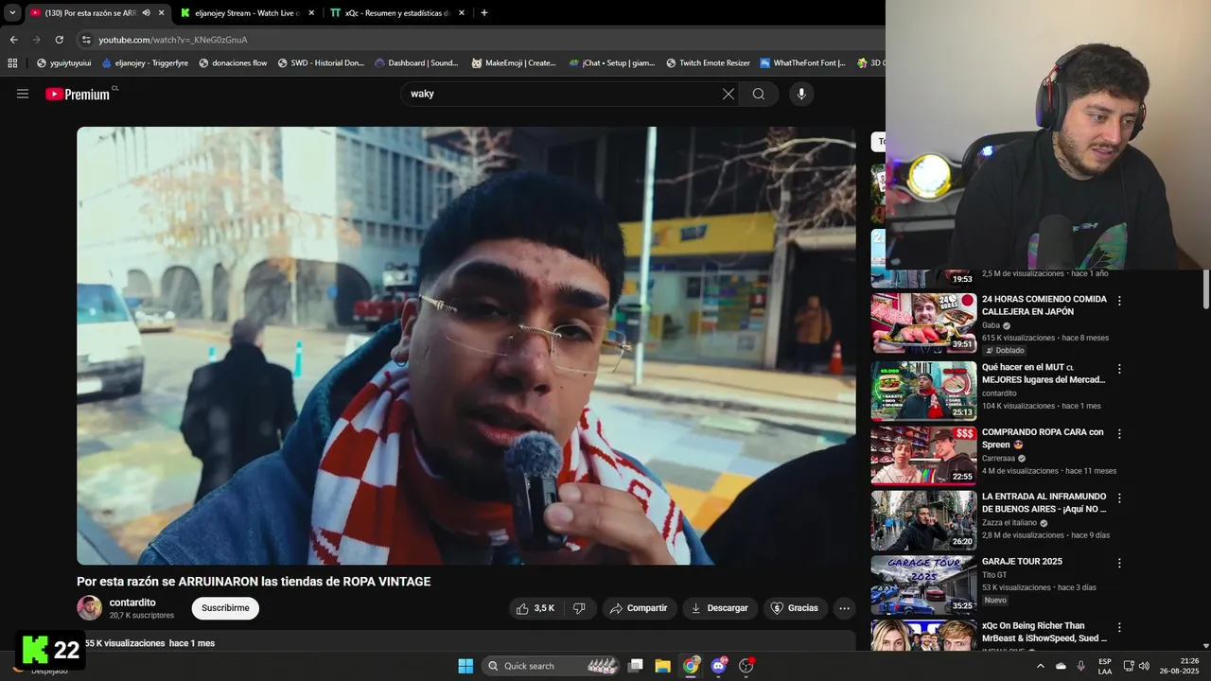Image resolution: width=1211 pixels, height=681 pixels.
Task: Go back in browser history
Action: (13, 40)
